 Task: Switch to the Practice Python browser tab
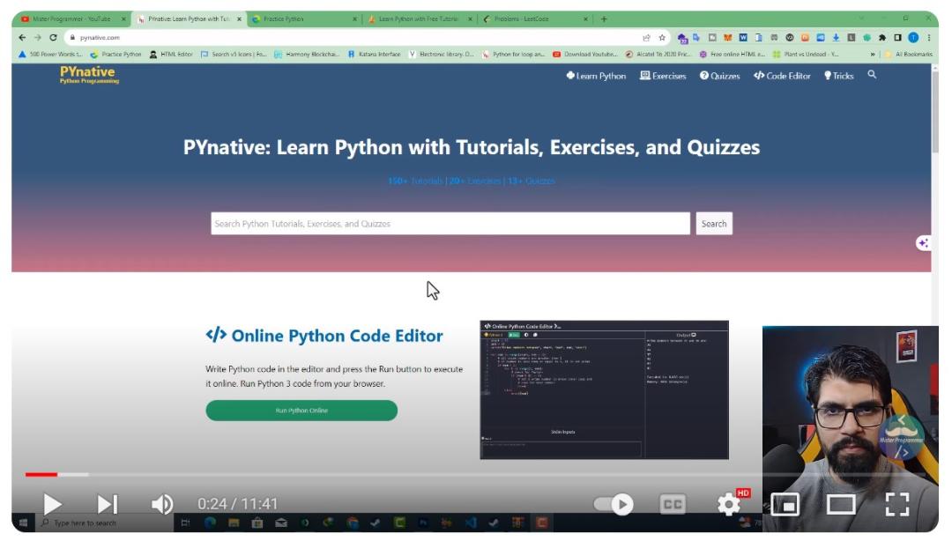pyautogui.click(x=303, y=19)
